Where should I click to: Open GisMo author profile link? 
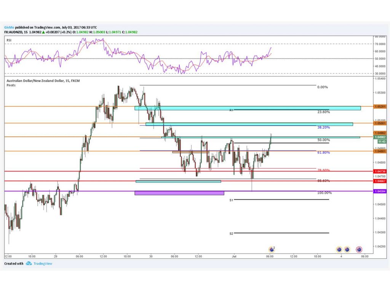click(9, 27)
